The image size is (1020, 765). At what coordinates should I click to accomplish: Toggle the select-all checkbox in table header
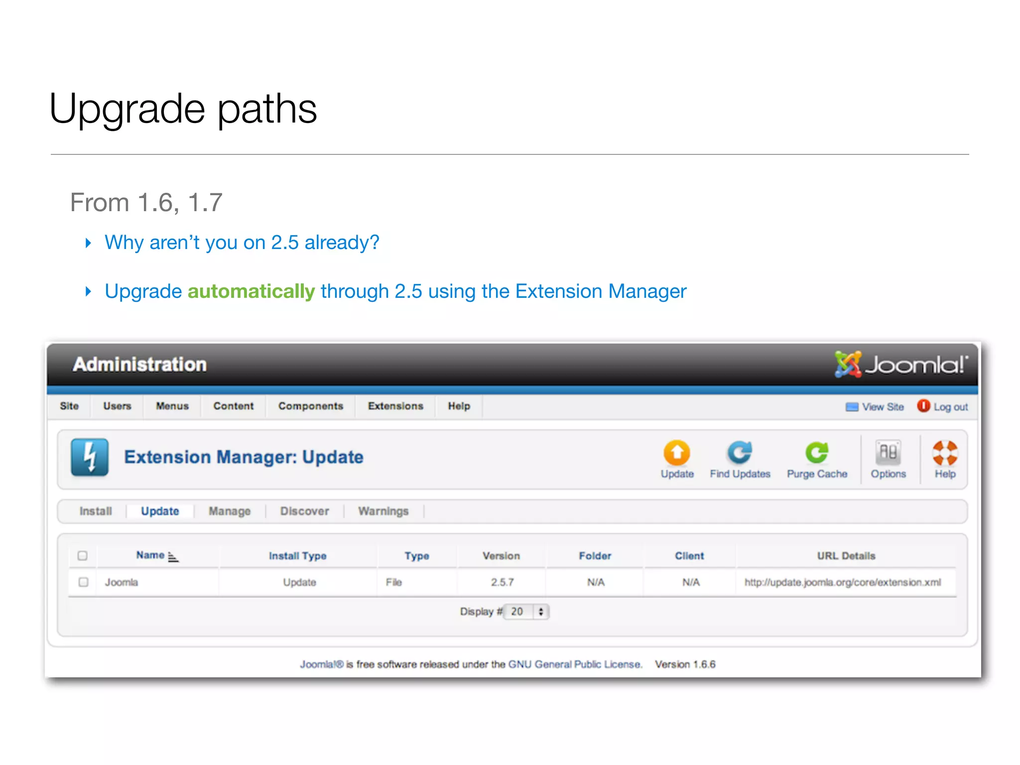click(83, 555)
